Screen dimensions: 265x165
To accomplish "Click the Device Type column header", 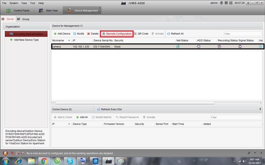I will (79, 124).
